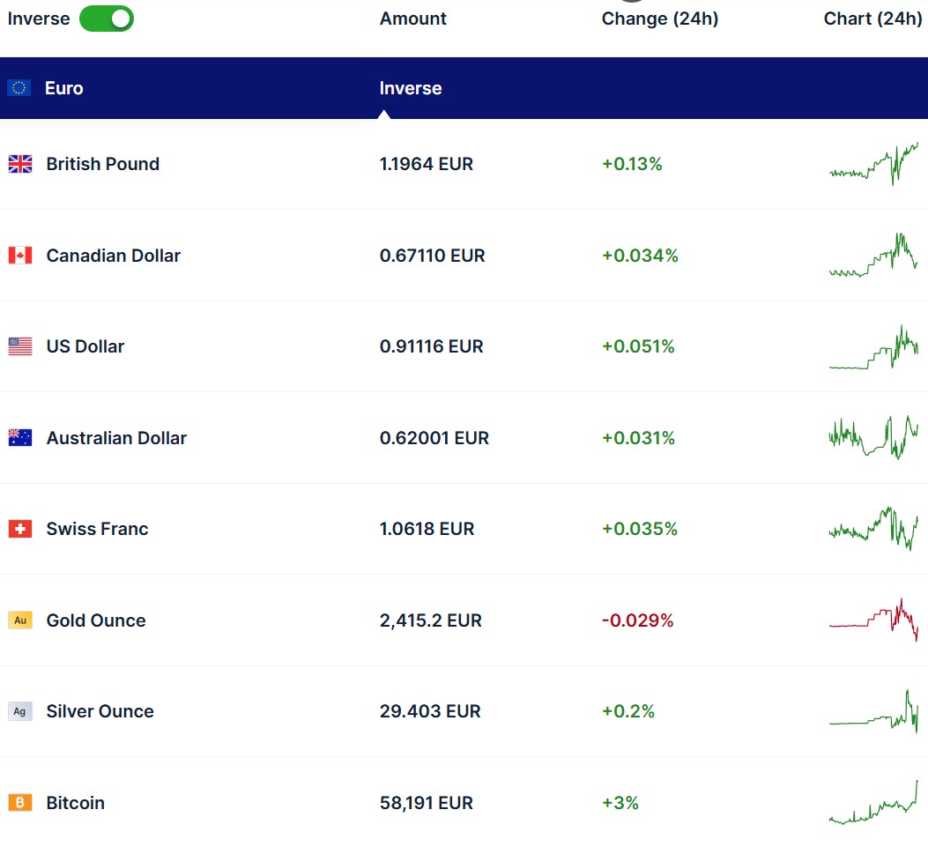Image resolution: width=928 pixels, height=847 pixels.
Task: Click the Inverse label in header row
Action: (x=410, y=88)
